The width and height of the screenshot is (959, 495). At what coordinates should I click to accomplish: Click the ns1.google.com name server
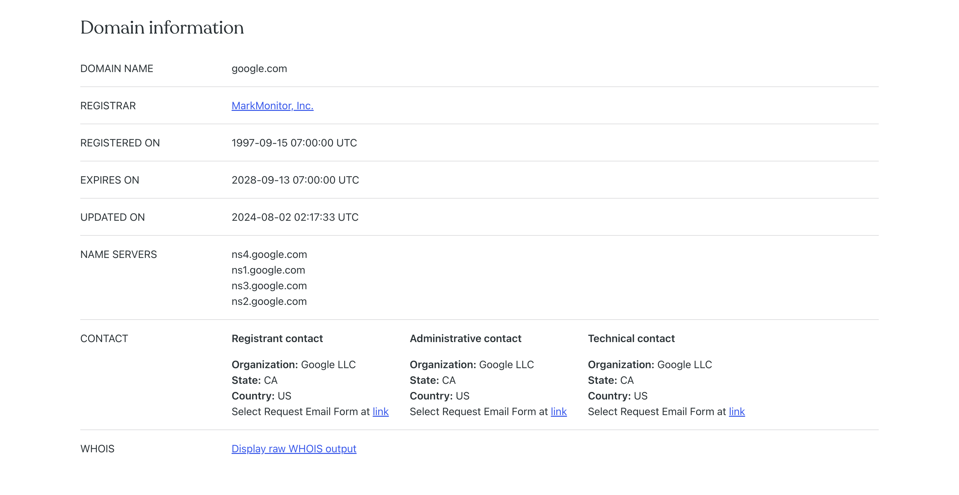point(268,270)
